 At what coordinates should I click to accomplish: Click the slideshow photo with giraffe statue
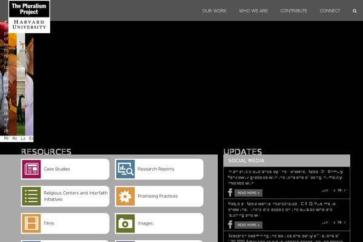(21, 85)
